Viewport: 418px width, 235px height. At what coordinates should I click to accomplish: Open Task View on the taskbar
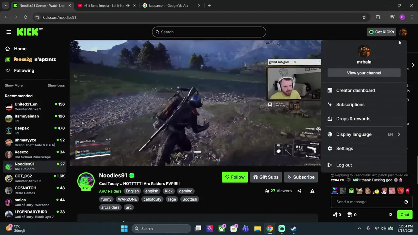pyautogui.click(x=198, y=228)
